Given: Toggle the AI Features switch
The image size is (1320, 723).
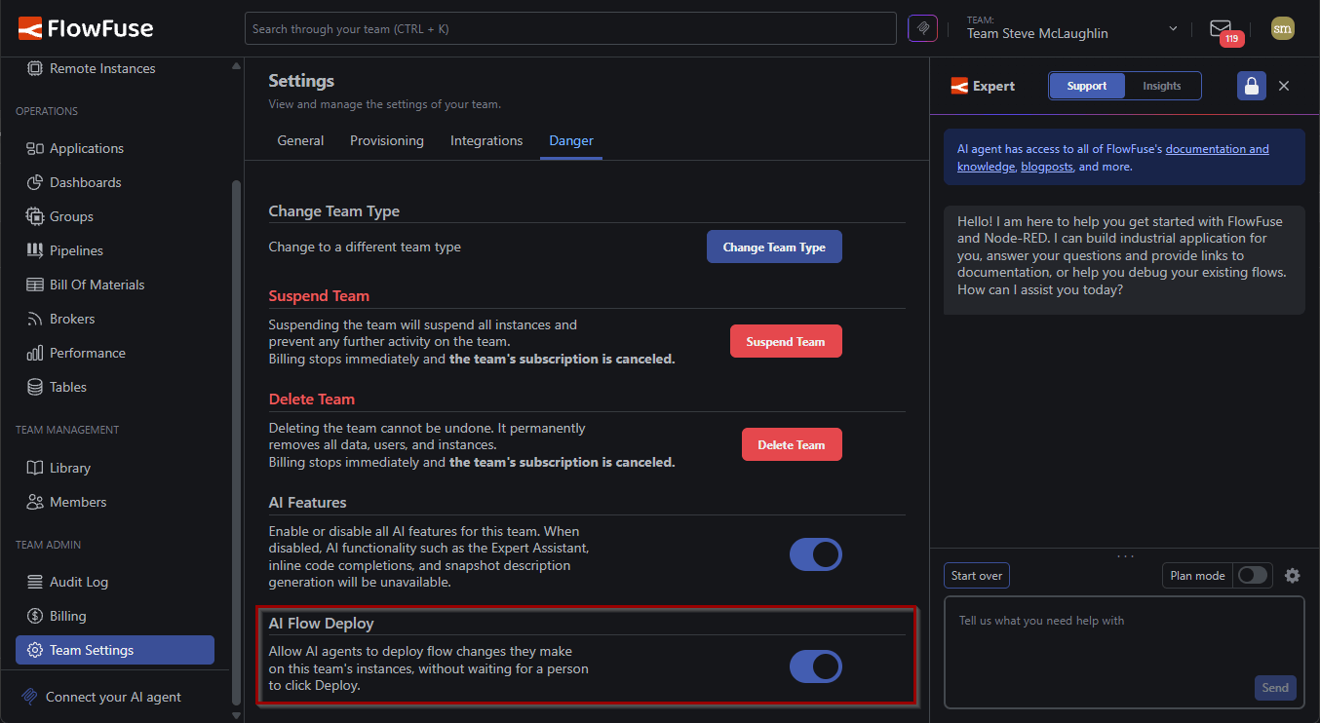Looking at the screenshot, I should [x=815, y=554].
